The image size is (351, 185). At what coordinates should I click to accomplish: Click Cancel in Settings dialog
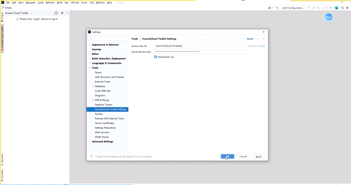click(243, 157)
